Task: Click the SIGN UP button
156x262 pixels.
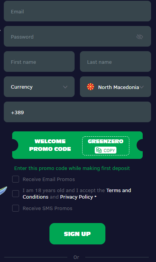Action: point(77,234)
